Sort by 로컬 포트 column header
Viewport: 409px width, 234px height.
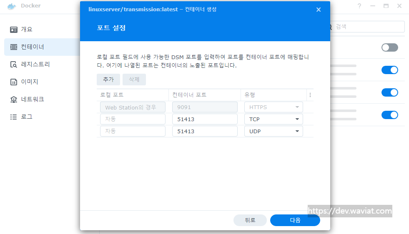(x=133, y=95)
